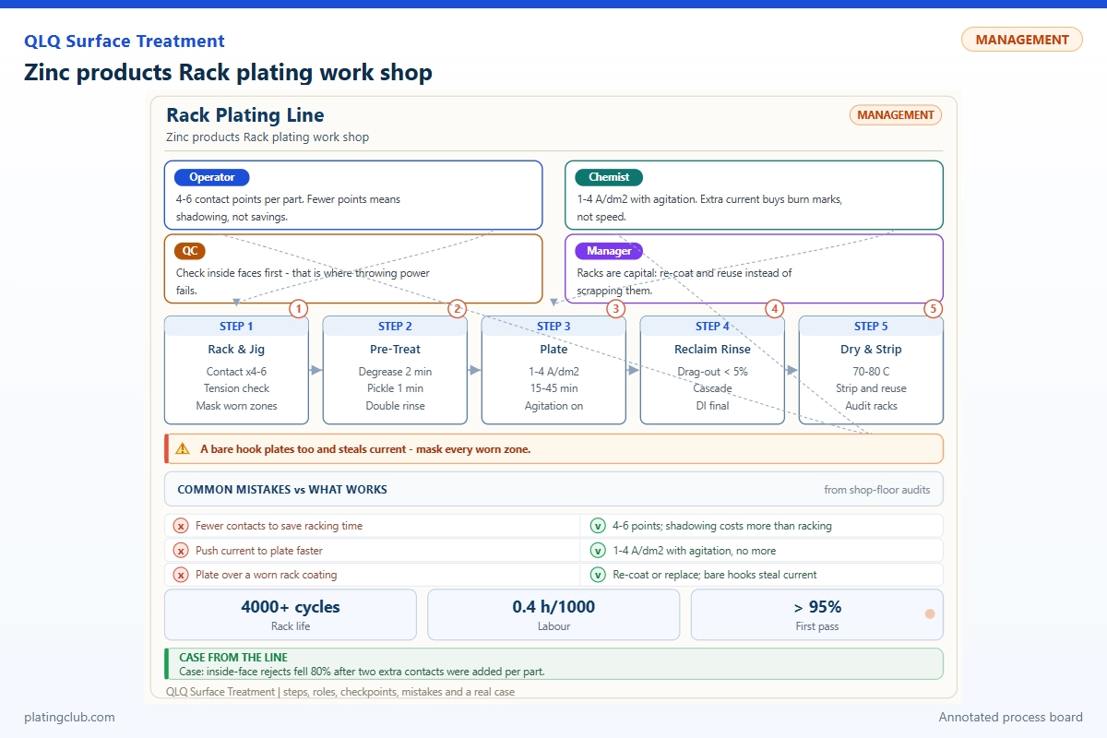Click the "from shop-floor audits" note
The image size is (1107, 738).
(876, 490)
